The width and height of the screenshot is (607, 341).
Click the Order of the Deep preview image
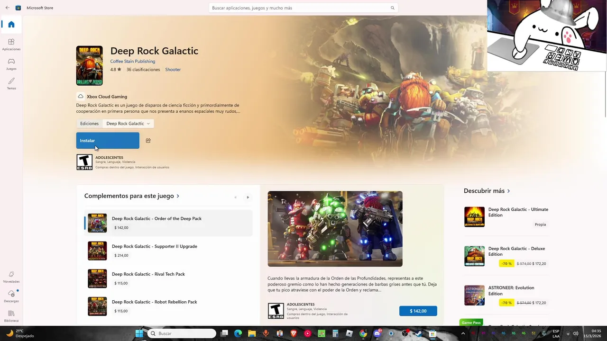tap(335, 229)
